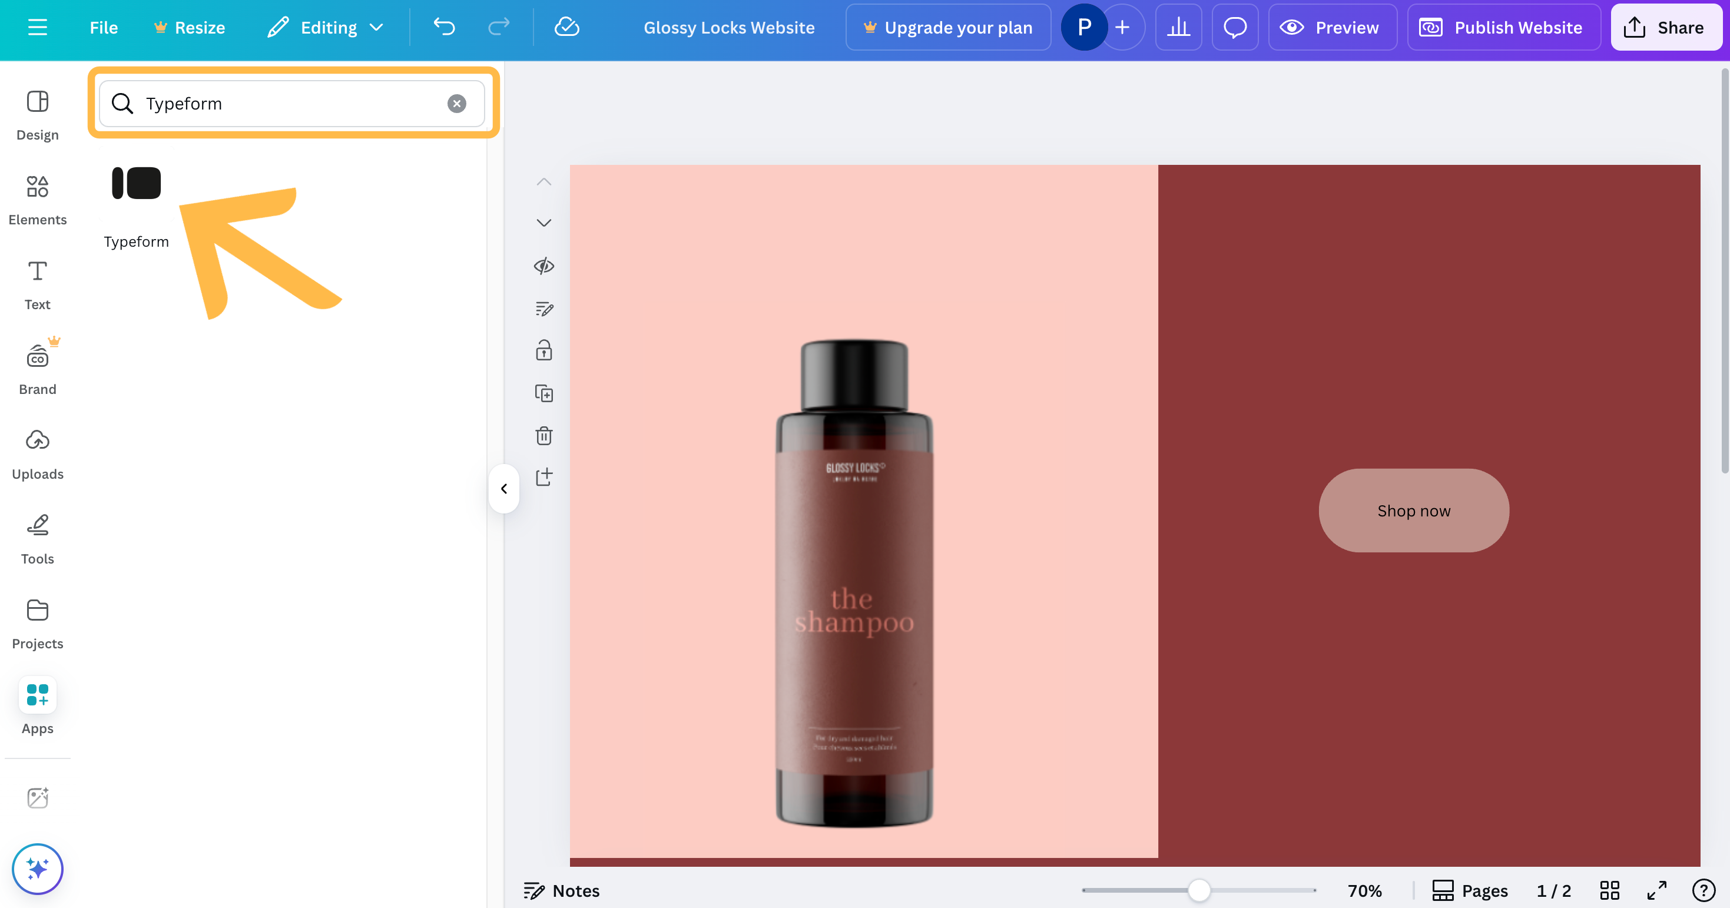Image resolution: width=1730 pixels, height=908 pixels.
Task: Open the magic media image generator icon
Action: point(38,797)
